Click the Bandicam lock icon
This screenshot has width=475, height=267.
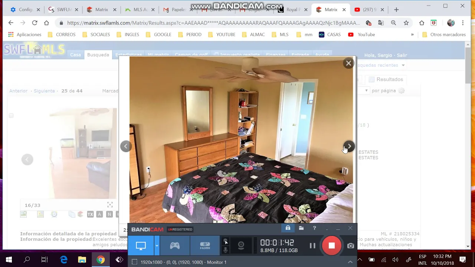(288, 228)
